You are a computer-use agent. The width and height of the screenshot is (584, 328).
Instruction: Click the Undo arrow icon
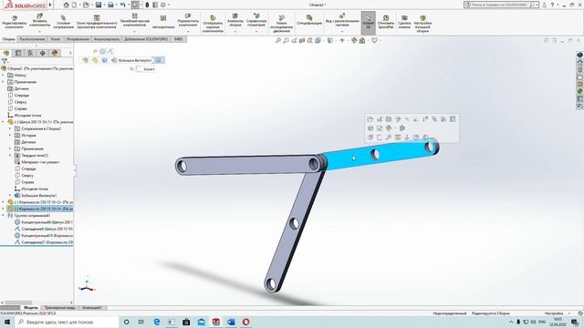pyautogui.click(x=122, y=5)
